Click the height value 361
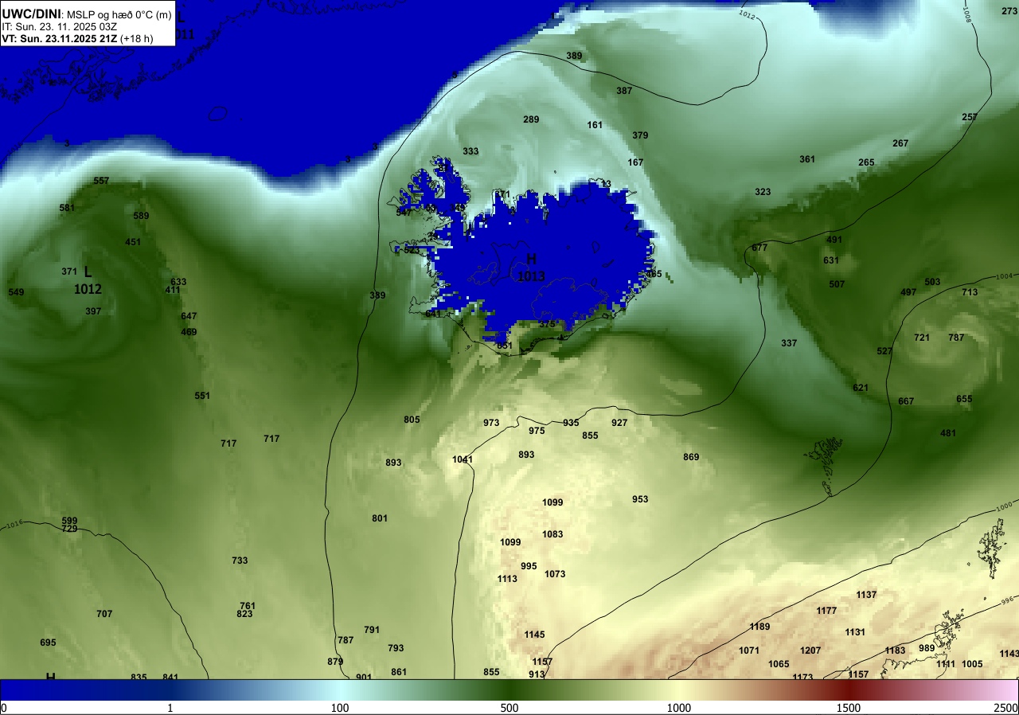 pos(807,159)
